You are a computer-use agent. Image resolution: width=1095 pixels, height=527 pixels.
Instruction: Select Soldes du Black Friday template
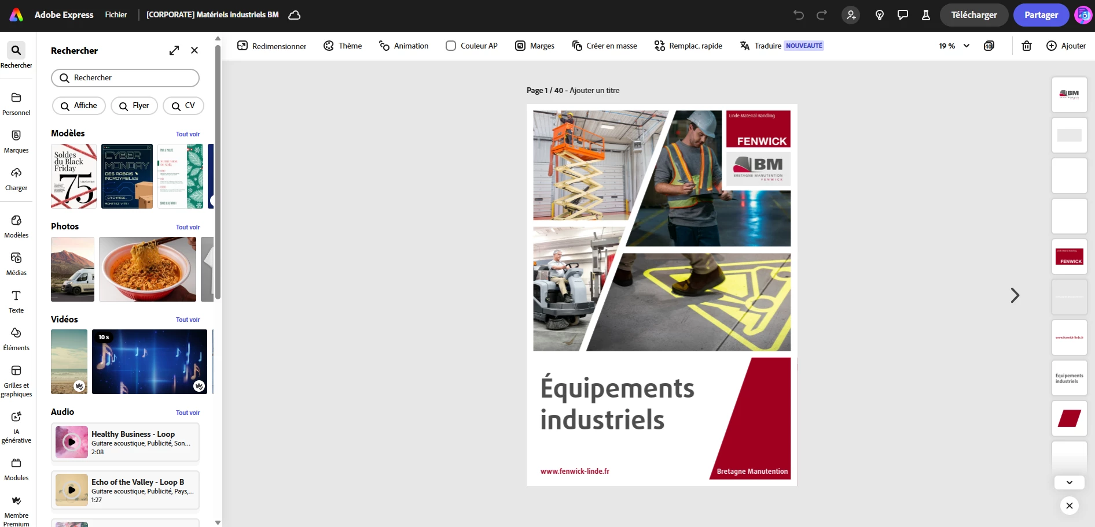click(x=74, y=176)
